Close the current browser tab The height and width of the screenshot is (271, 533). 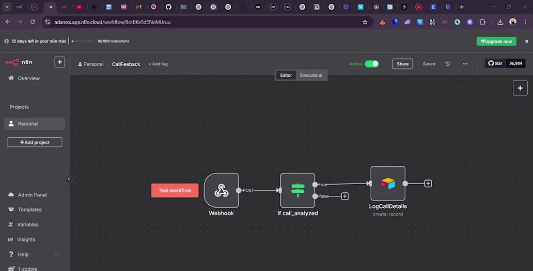click(x=51, y=7)
